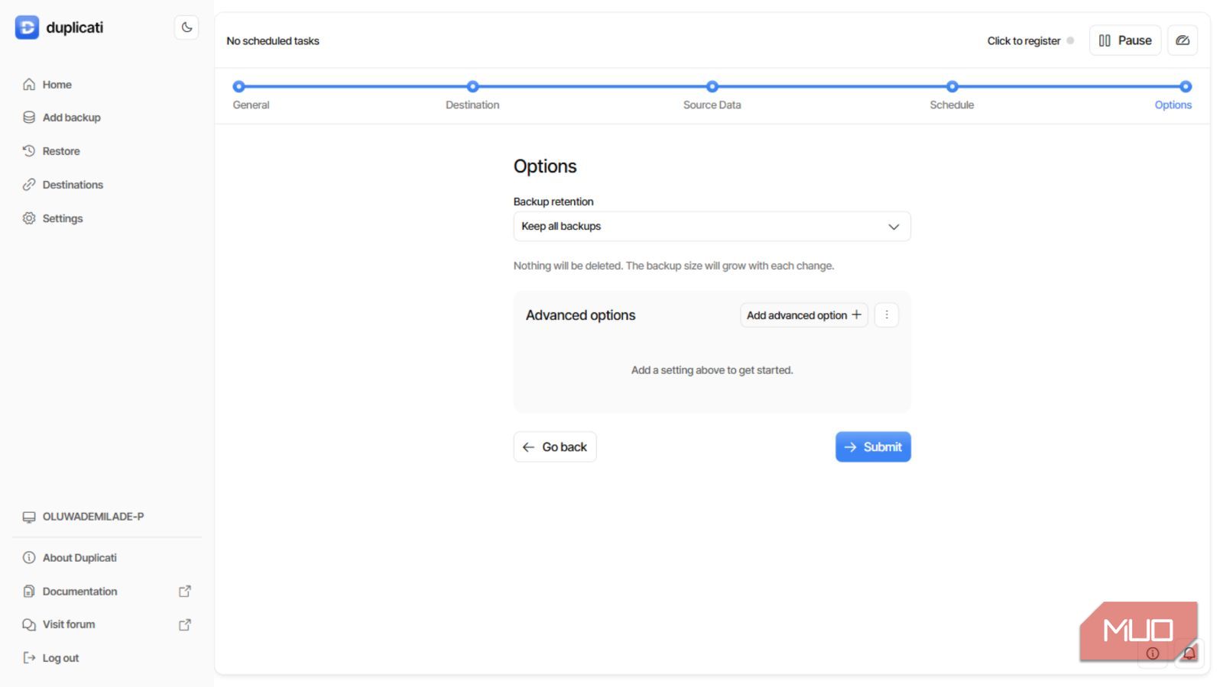Click the Restore history icon
This screenshot has width=1223, height=687.
(29, 151)
